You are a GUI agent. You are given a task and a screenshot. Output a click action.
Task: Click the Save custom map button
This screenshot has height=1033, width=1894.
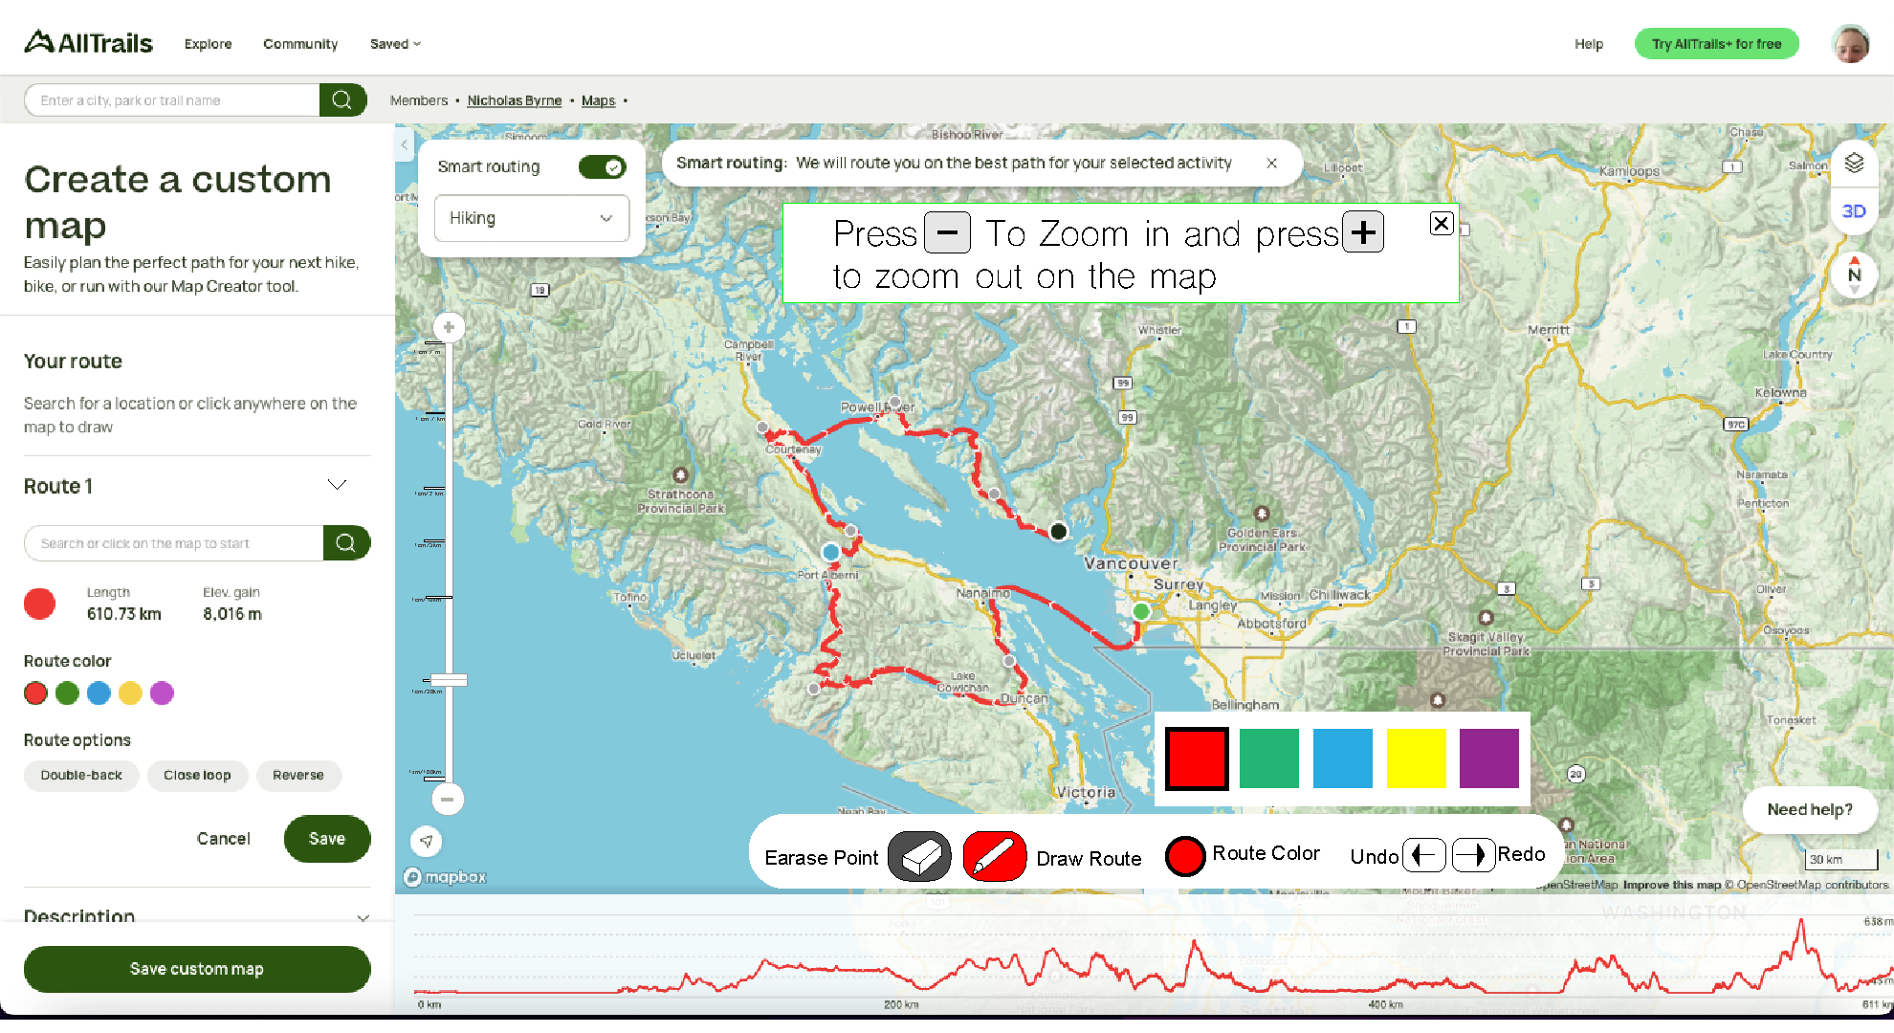click(x=197, y=969)
